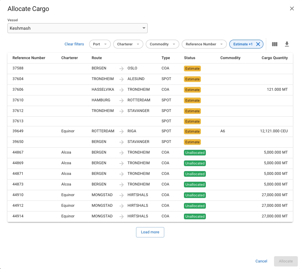Image resolution: width=300 pixels, height=269 pixels.
Task: Remove the Estimate +1 status filter
Action: point(258,44)
